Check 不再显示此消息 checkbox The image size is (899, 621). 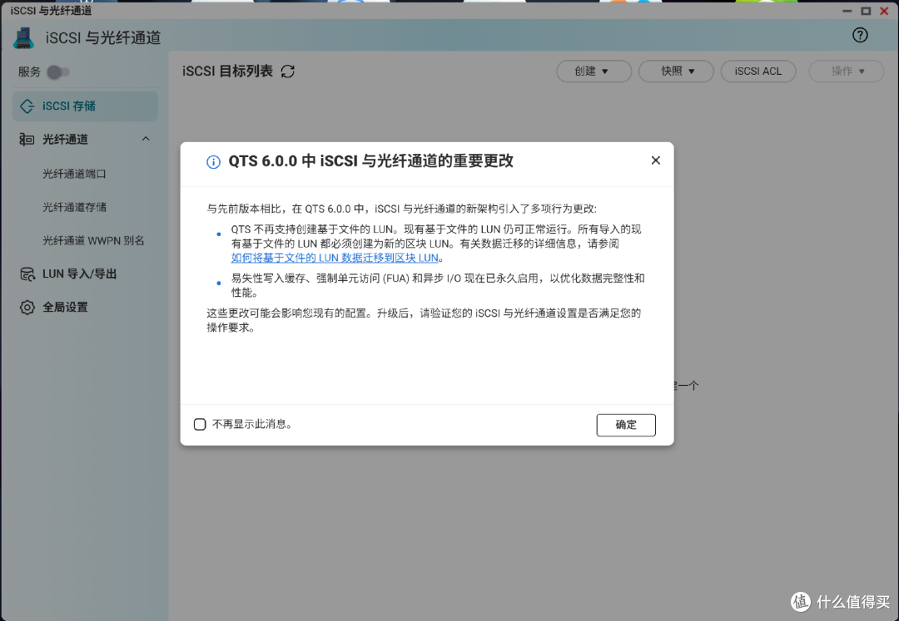click(x=200, y=424)
